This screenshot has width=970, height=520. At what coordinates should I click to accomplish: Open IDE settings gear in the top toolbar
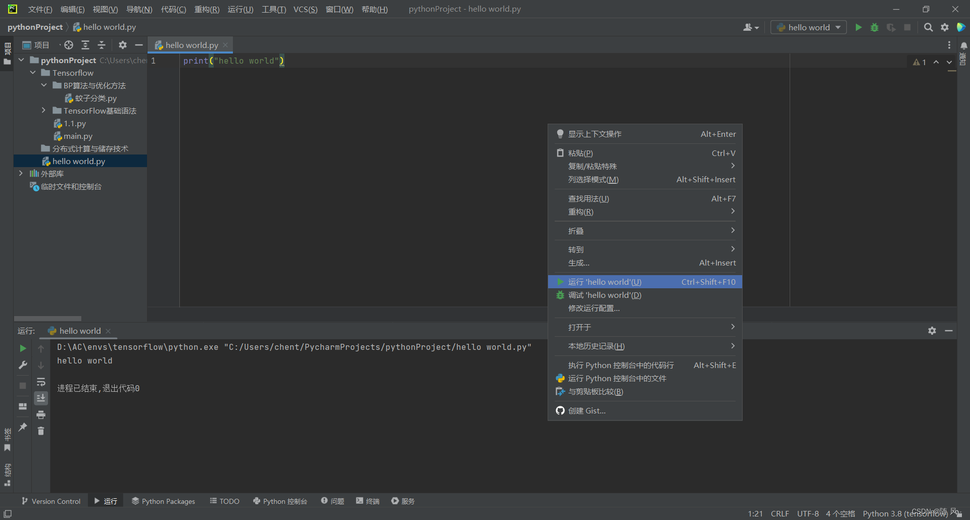tap(945, 27)
